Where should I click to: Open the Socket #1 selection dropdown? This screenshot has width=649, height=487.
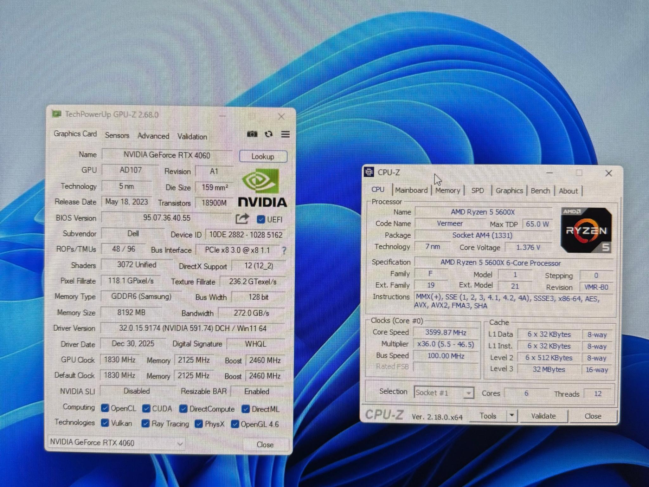(x=444, y=393)
